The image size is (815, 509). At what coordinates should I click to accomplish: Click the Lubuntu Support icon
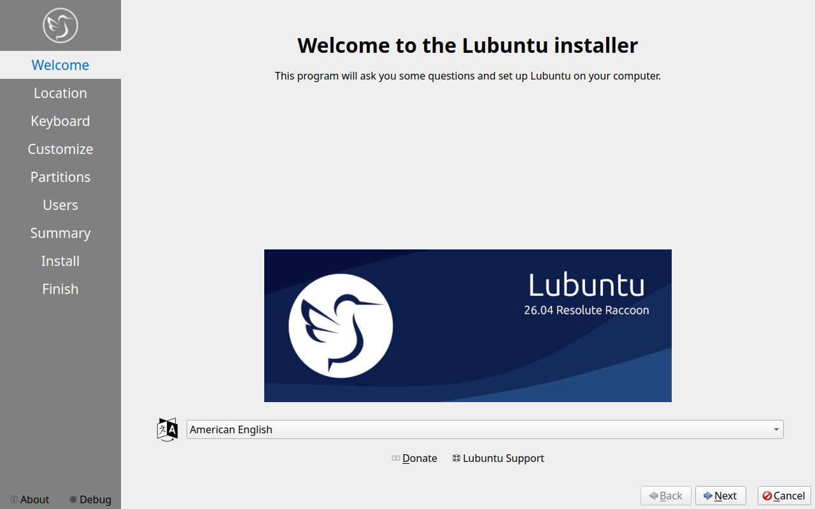[x=456, y=458]
